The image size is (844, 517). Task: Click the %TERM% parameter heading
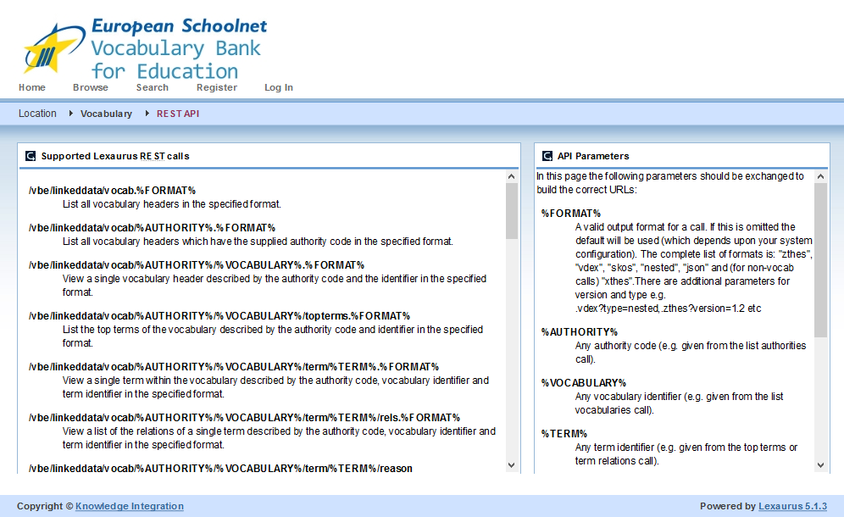(564, 434)
